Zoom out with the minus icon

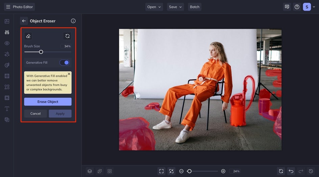pyautogui.click(x=181, y=171)
